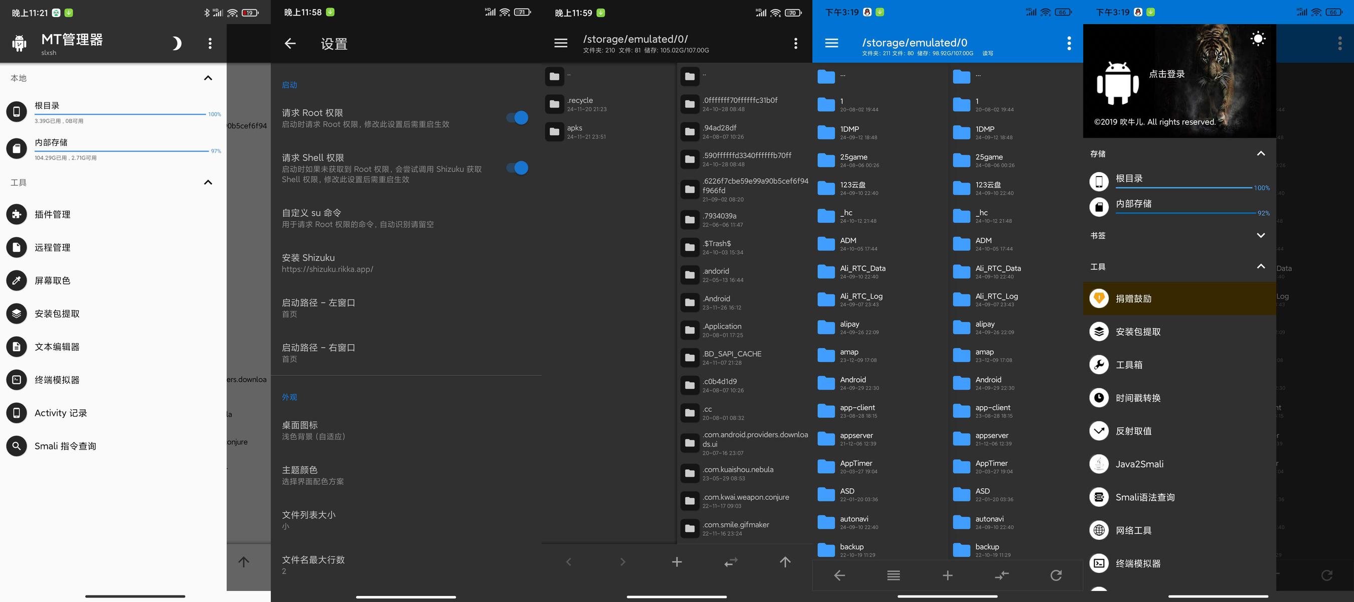This screenshot has height=602, width=1354.
Task: Click swap panes icon in dark toolbar
Action: click(x=731, y=562)
